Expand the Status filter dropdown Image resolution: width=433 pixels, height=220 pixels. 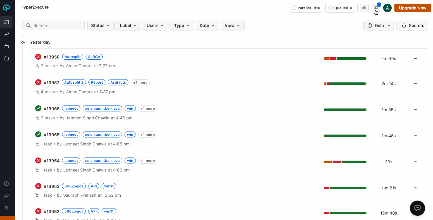coord(101,25)
